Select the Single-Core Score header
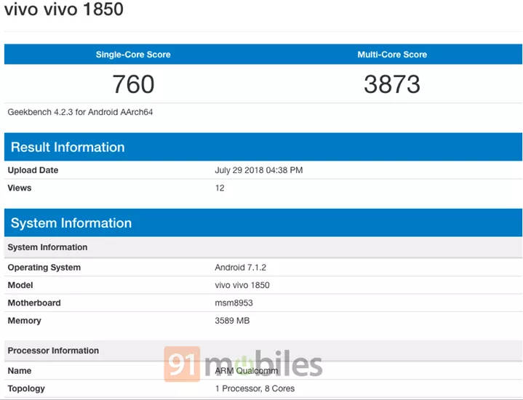The image size is (523, 400). pyautogui.click(x=133, y=55)
